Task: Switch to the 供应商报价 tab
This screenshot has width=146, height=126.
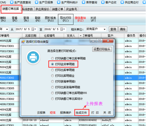Action: pos(42,9)
